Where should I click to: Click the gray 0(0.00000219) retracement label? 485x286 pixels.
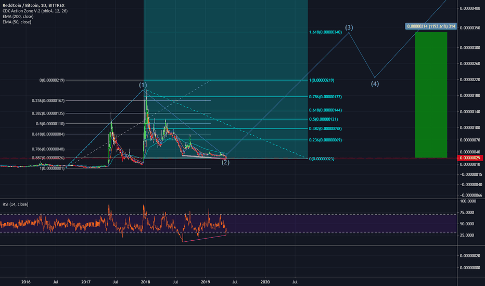[52, 80]
